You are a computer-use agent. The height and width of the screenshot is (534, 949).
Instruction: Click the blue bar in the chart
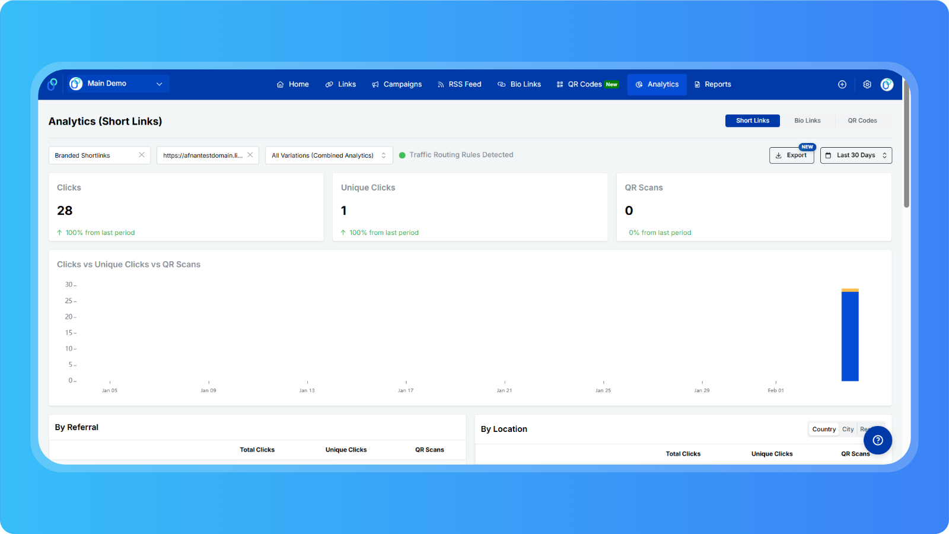pos(849,336)
